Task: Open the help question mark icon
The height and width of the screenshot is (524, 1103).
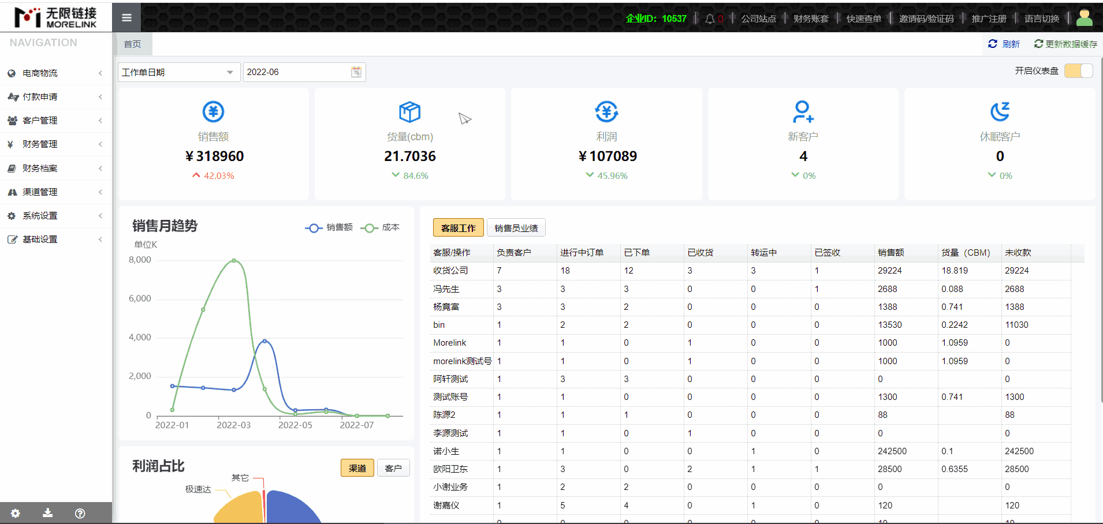Action: (79, 512)
